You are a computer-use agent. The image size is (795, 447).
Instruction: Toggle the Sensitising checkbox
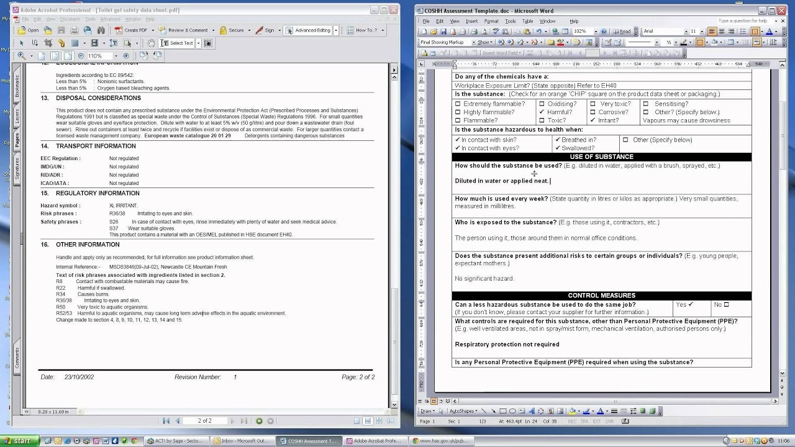point(646,104)
